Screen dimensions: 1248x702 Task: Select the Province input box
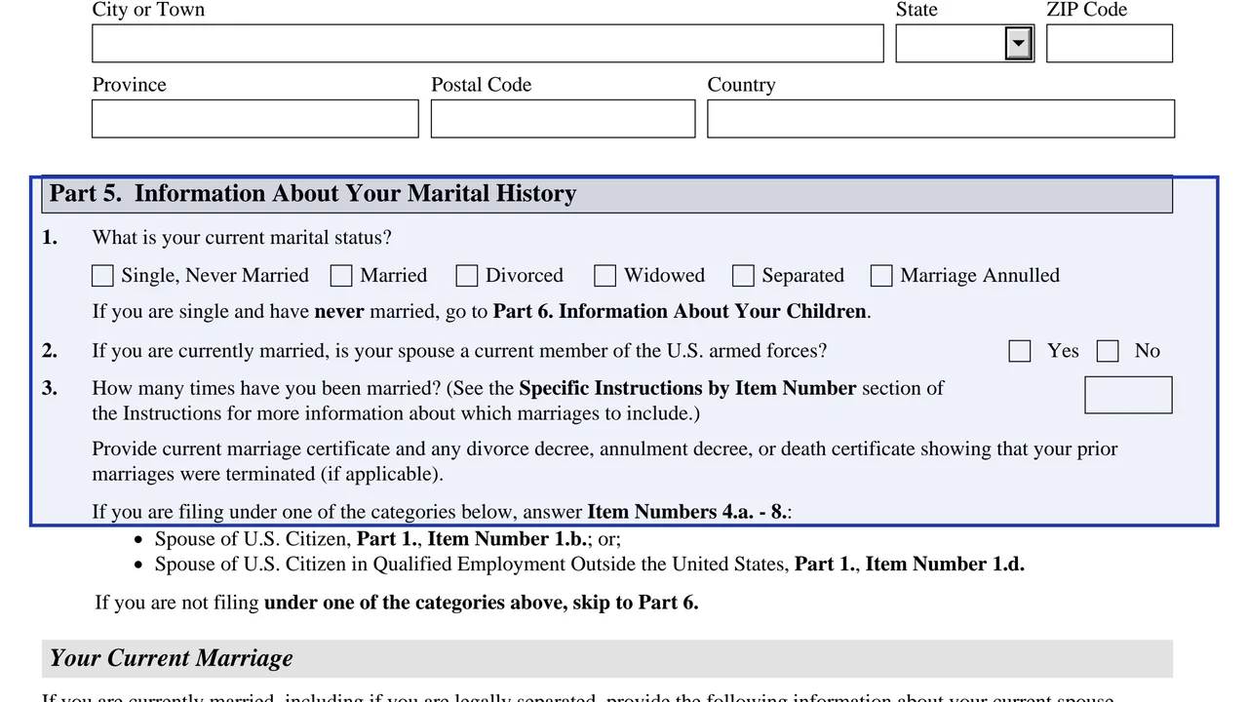click(255, 119)
